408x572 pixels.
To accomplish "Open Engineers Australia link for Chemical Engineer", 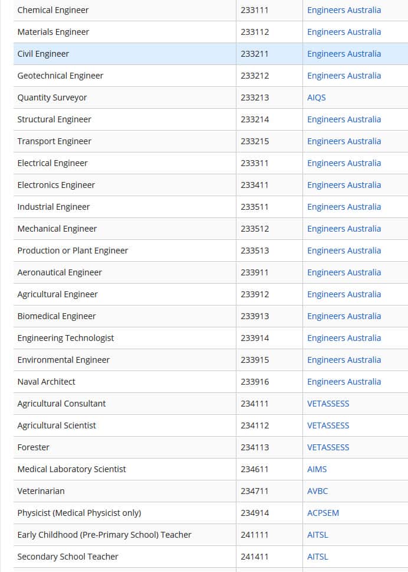I will tap(344, 9).
